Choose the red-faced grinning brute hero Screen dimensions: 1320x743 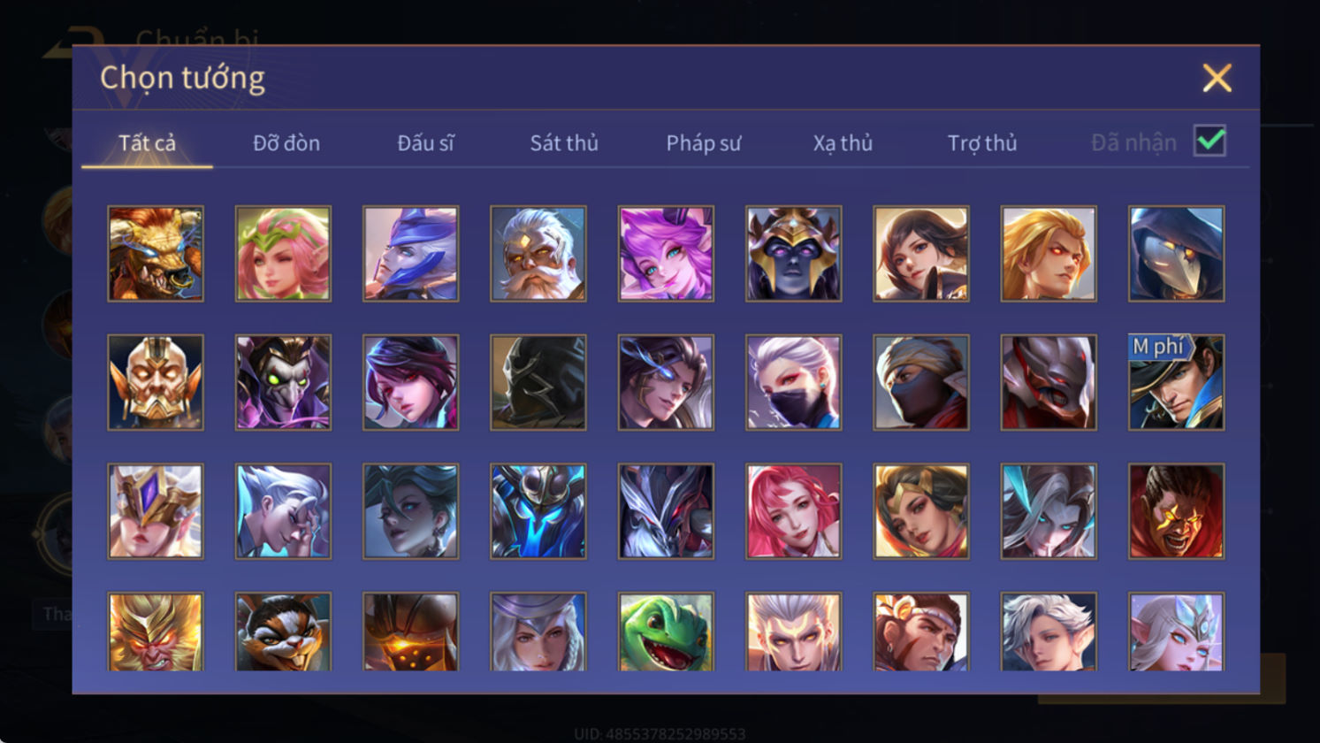coord(1177,511)
